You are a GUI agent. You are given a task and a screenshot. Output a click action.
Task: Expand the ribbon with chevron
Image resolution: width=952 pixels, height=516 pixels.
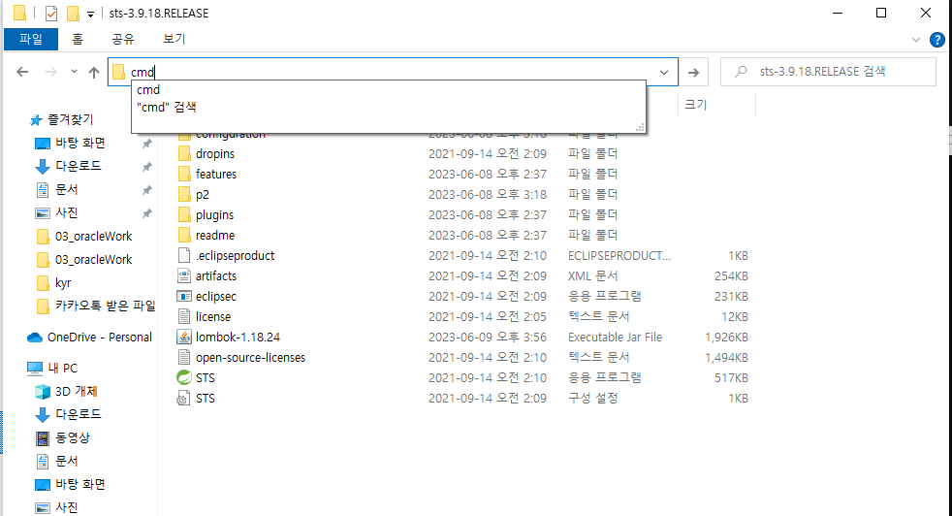[915, 40]
